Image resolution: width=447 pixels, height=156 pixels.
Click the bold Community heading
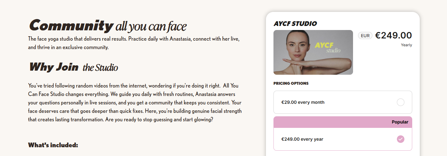[x=71, y=26]
